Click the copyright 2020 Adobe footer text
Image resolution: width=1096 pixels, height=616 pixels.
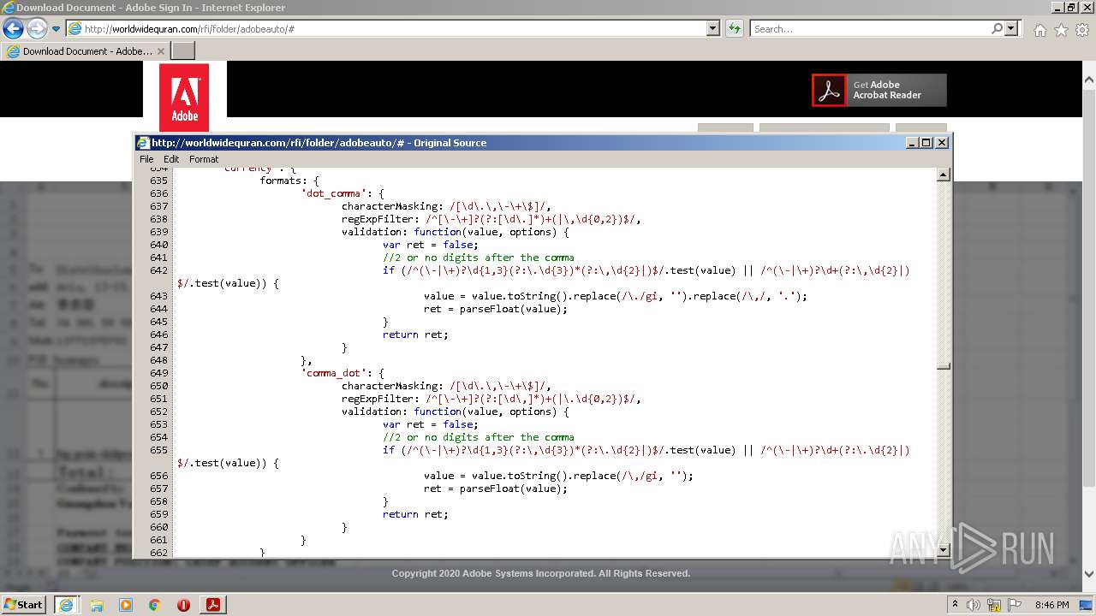(x=541, y=573)
